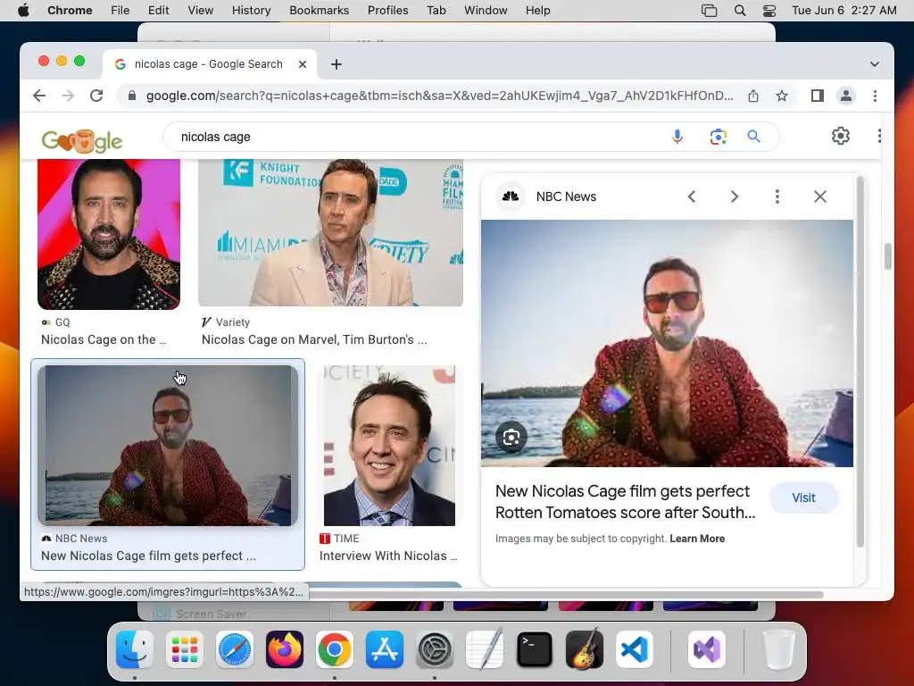Follow the Learn More copyright link
Screen dimensions: 914x686
point(697,539)
